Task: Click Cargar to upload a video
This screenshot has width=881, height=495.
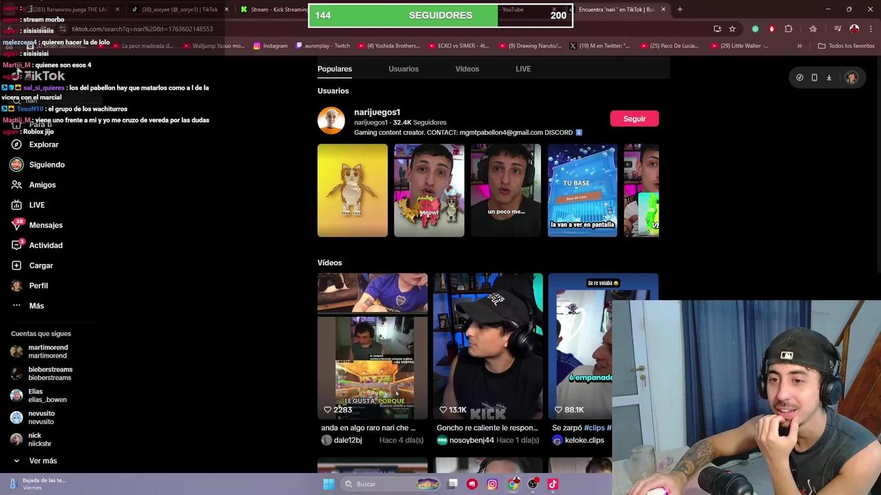Action: [x=32, y=265]
